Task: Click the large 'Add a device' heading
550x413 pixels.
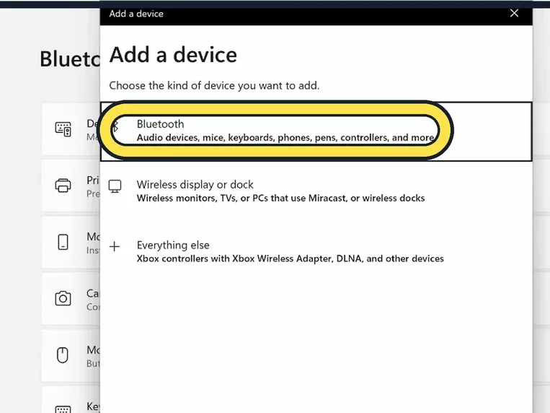Action: pos(173,55)
